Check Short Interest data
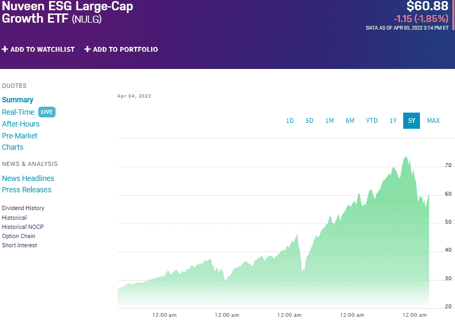 19,245
